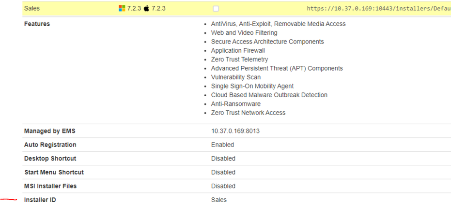Click the Desktop Shortcut Disabled value
Image resolution: width=451 pixels, height=206 pixels.
[223, 159]
